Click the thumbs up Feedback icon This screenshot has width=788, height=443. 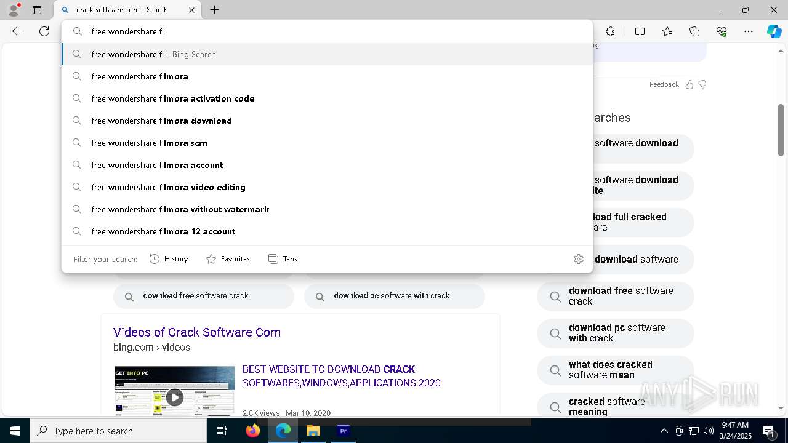coord(689,85)
